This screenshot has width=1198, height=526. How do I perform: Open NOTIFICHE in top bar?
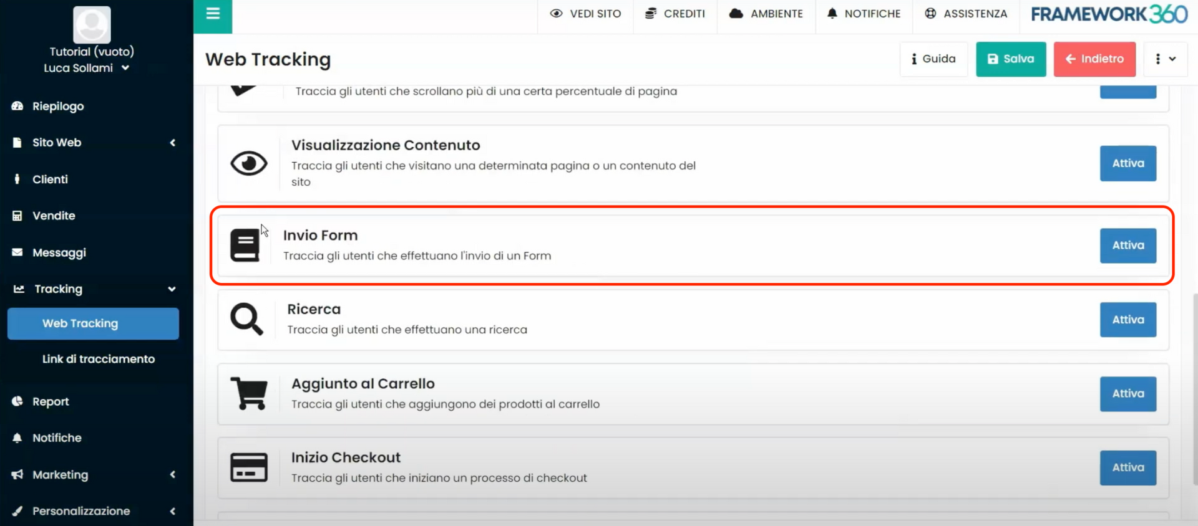tap(864, 14)
